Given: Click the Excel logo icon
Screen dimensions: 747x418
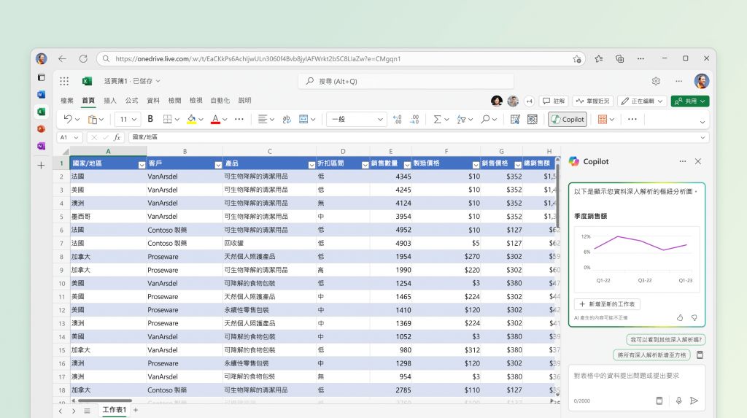Looking at the screenshot, I should (87, 81).
